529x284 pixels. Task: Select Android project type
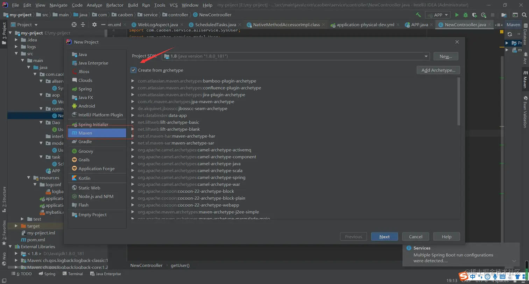tap(97, 106)
